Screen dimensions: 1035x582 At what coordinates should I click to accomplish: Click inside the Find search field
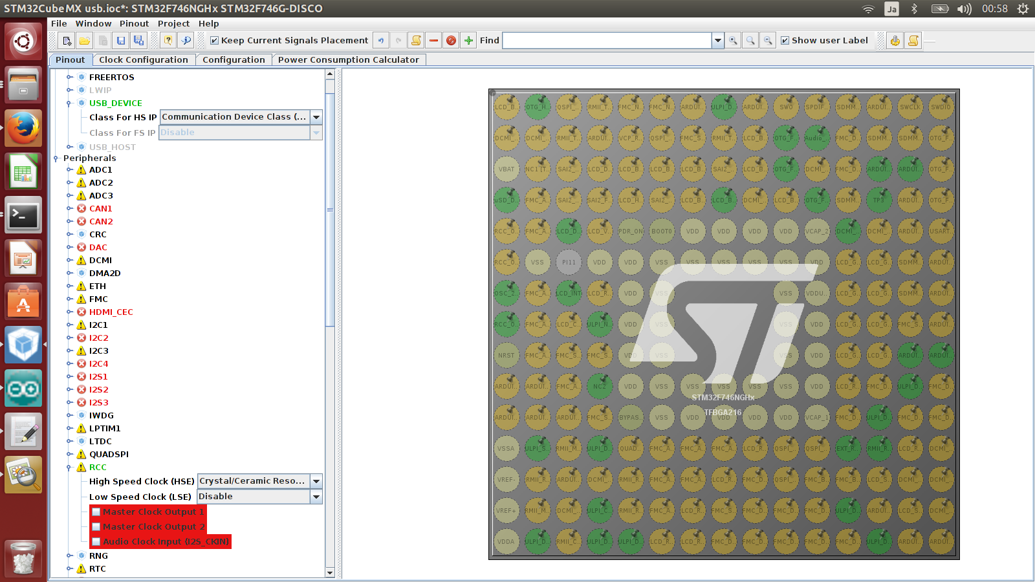607,41
